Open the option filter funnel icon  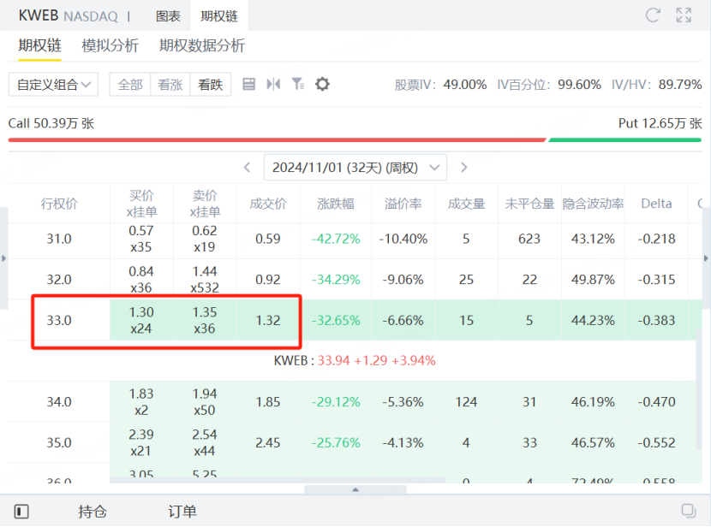(x=298, y=84)
